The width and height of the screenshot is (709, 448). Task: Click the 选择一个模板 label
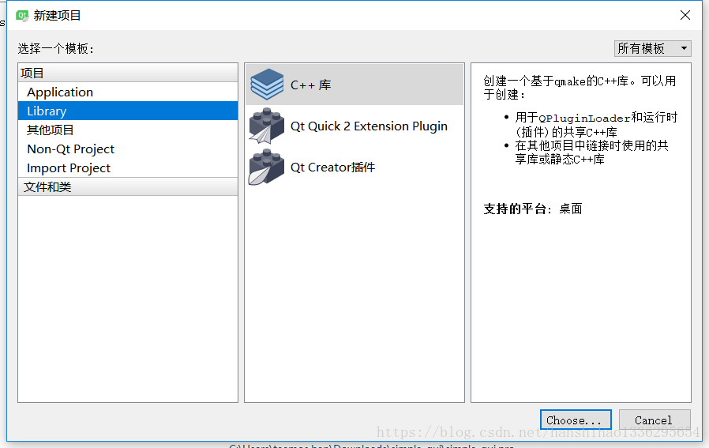pos(55,48)
